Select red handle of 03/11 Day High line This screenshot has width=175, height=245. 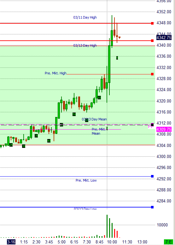152,23
